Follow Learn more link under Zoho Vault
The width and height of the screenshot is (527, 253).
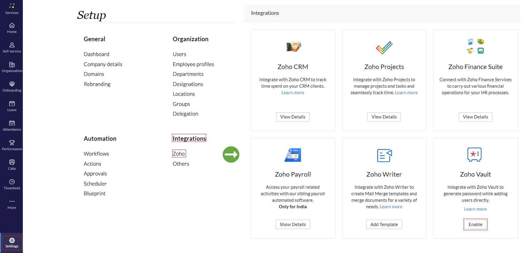pyautogui.click(x=475, y=209)
